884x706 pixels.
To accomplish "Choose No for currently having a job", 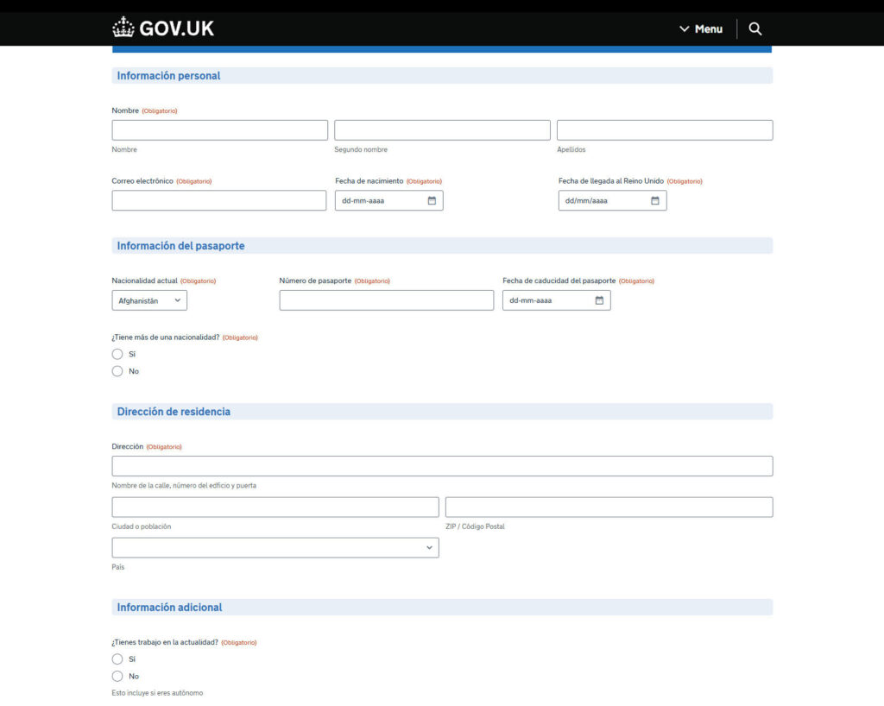I will 117,676.
